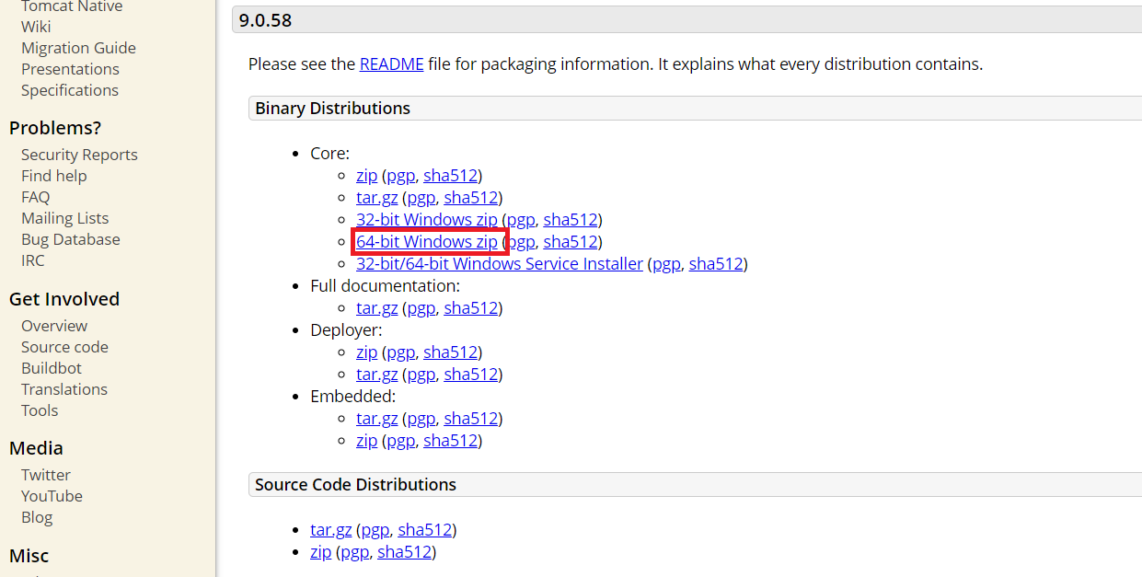Select the 9.0.58 version heading
This screenshot has height=577, width=1142.
pos(265,20)
